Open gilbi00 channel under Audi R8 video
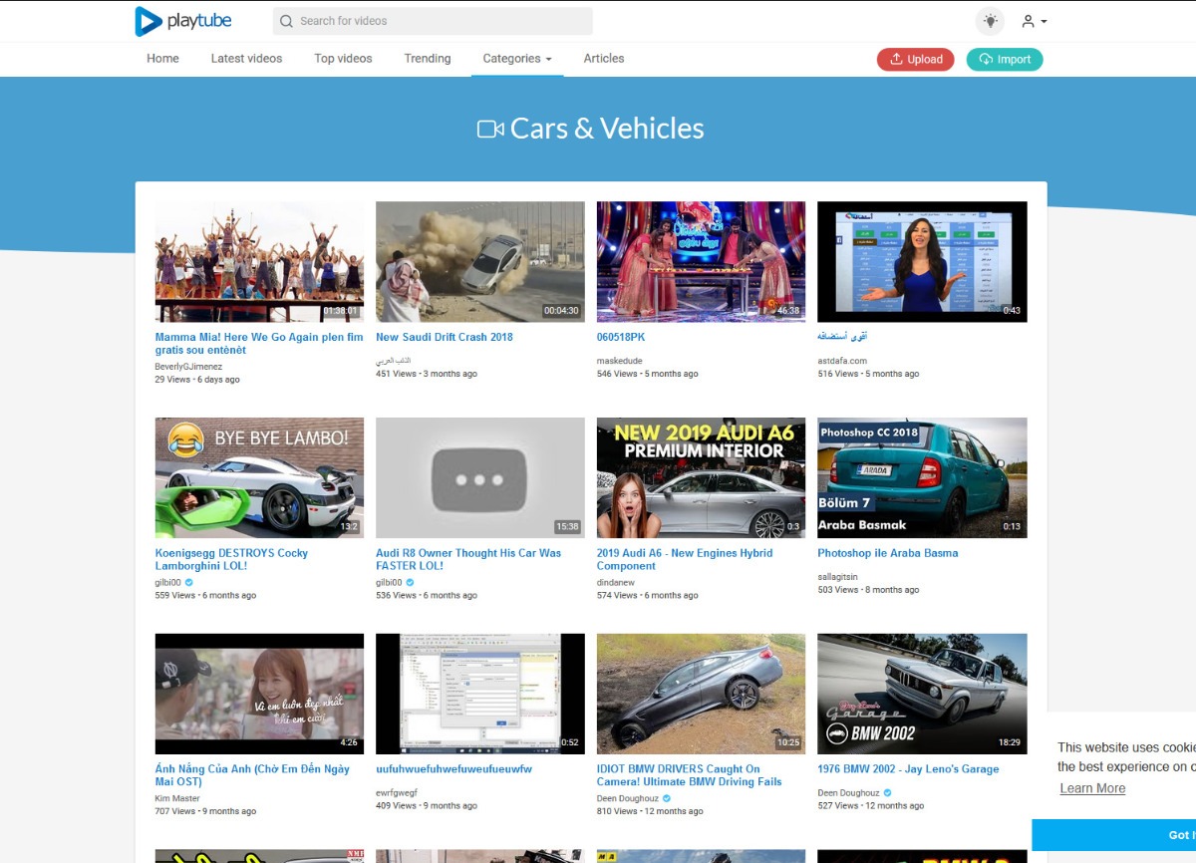Screen dimensions: 1196x863 (x=389, y=583)
